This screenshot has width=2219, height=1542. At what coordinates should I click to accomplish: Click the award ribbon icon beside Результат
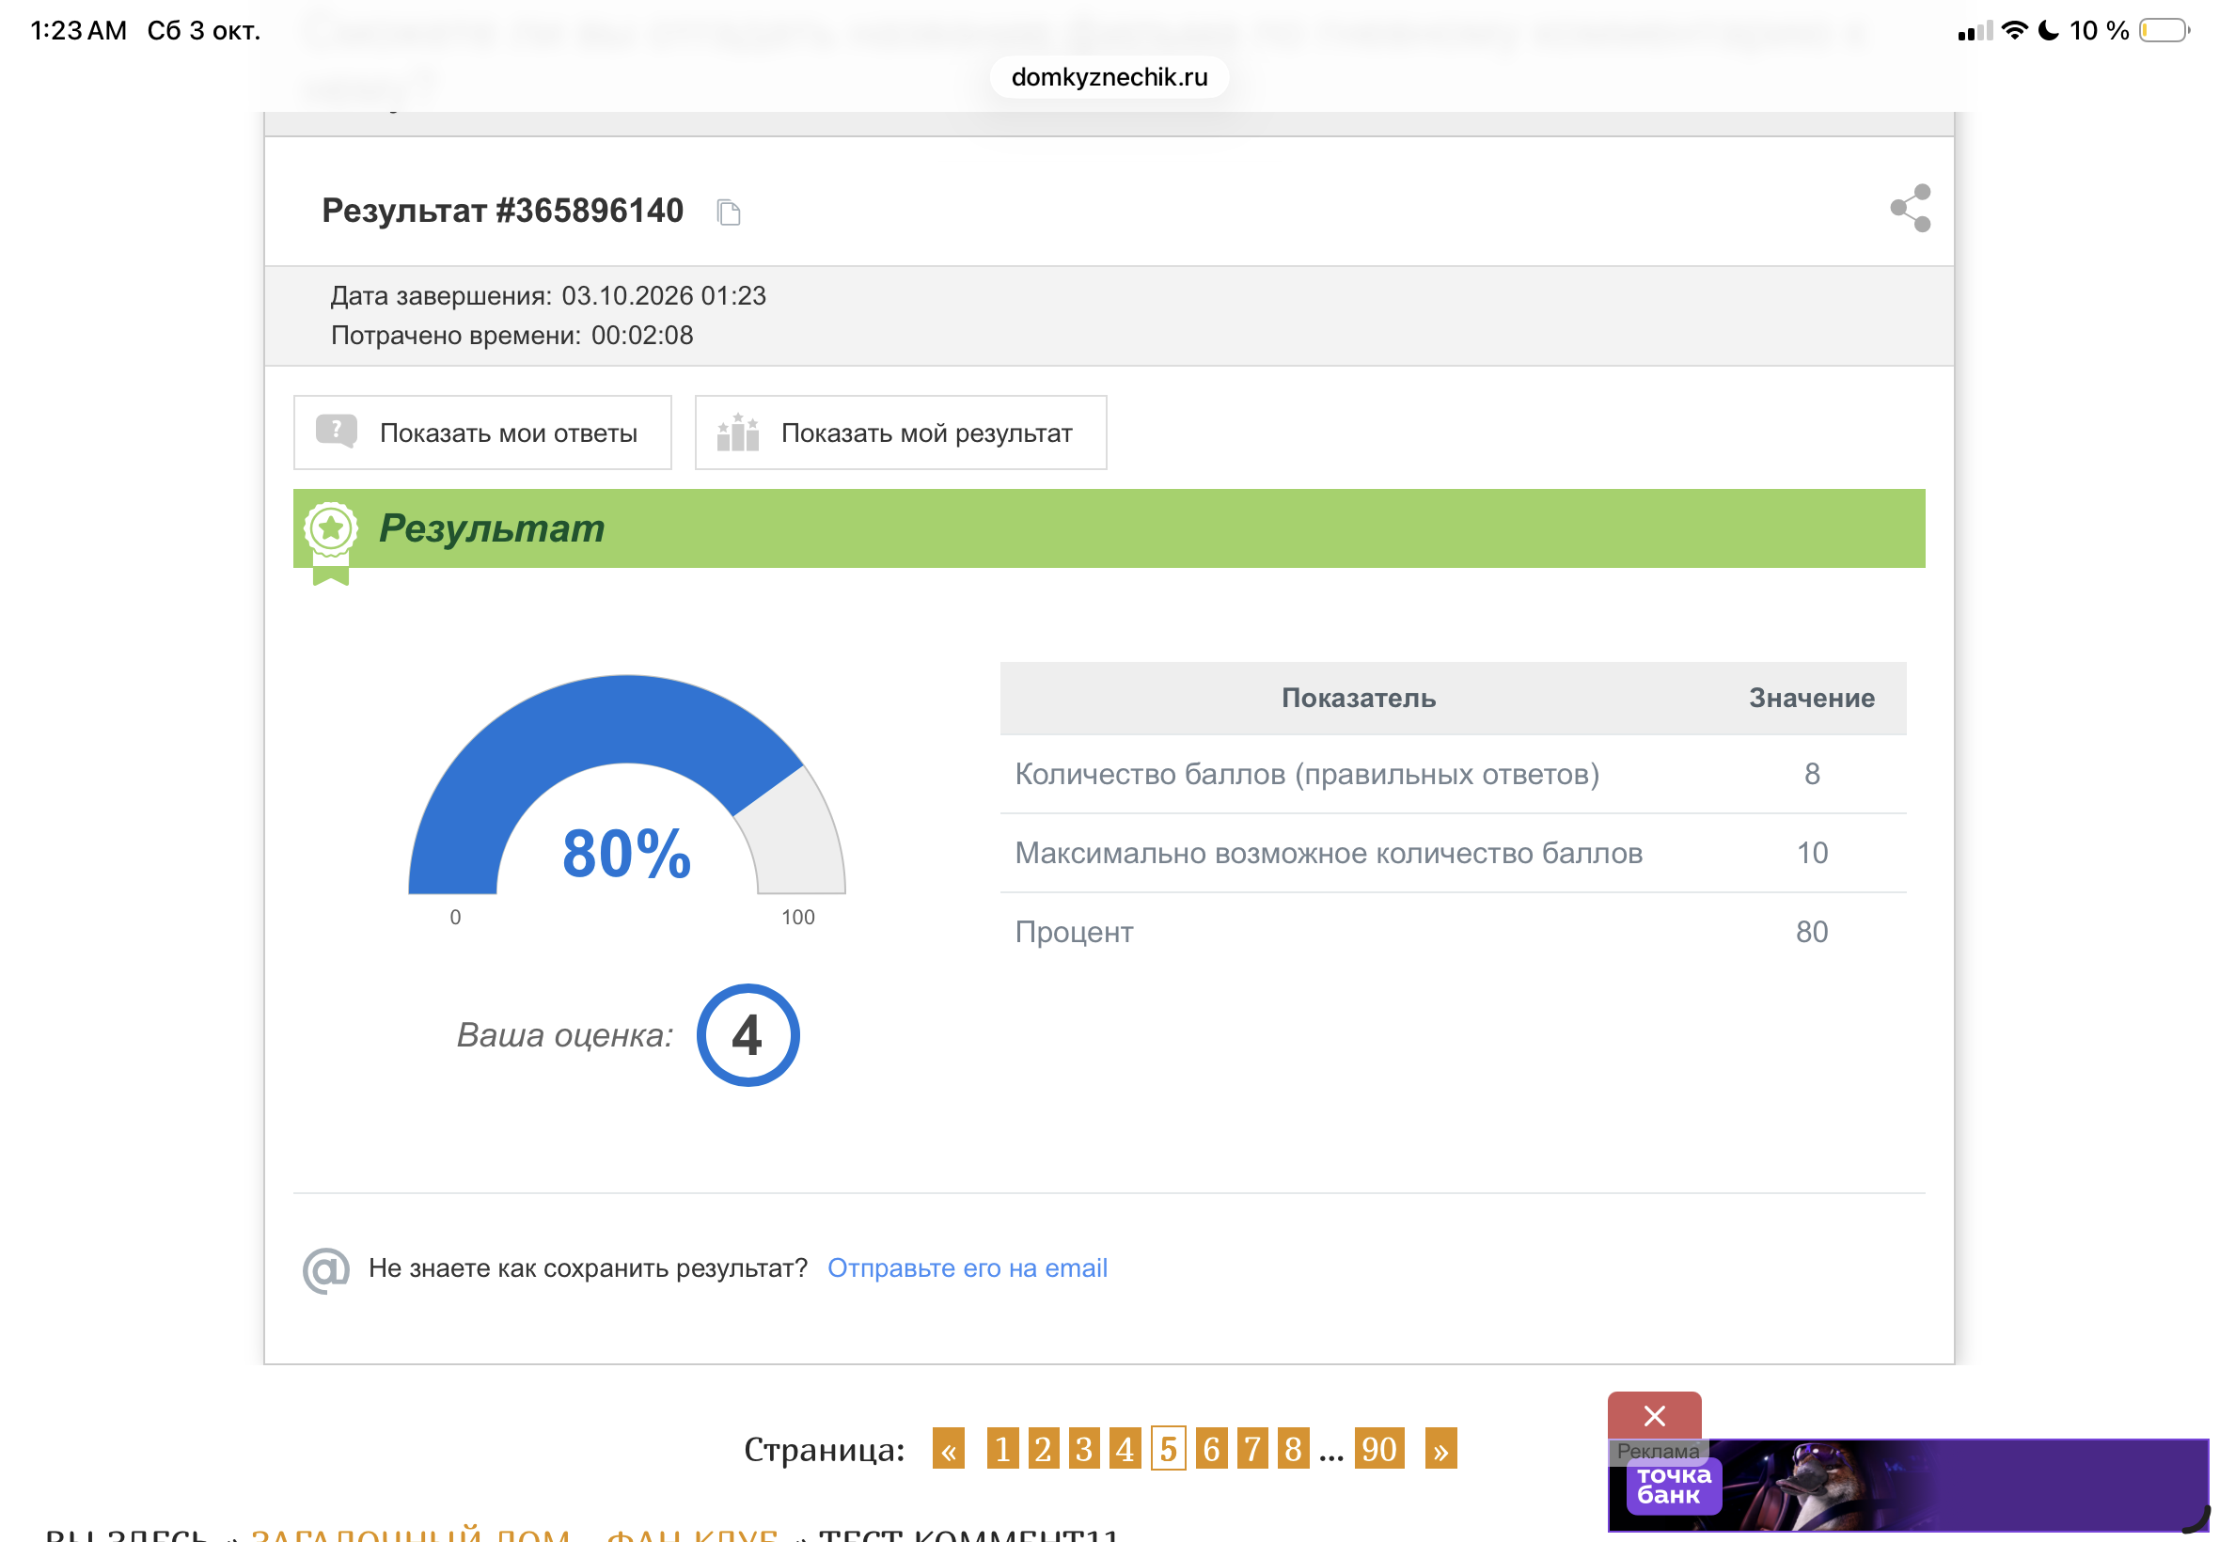tap(330, 542)
